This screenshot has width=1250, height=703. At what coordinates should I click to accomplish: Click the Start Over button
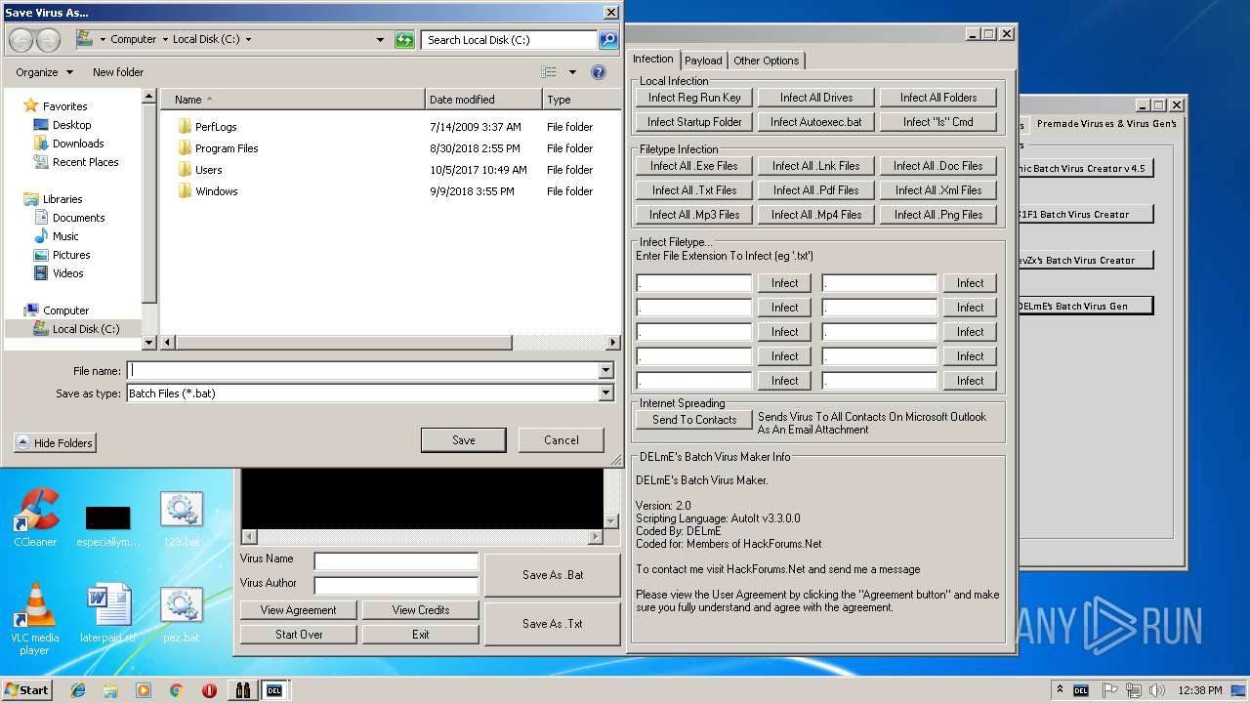298,635
